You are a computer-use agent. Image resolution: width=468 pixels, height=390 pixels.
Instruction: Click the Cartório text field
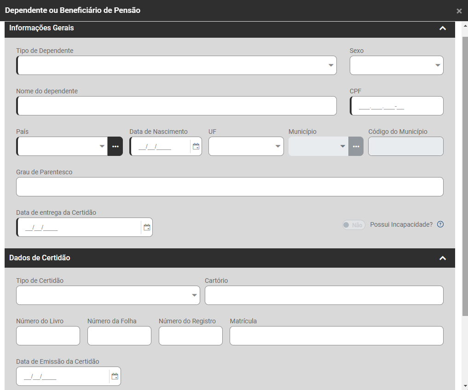[324, 295]
